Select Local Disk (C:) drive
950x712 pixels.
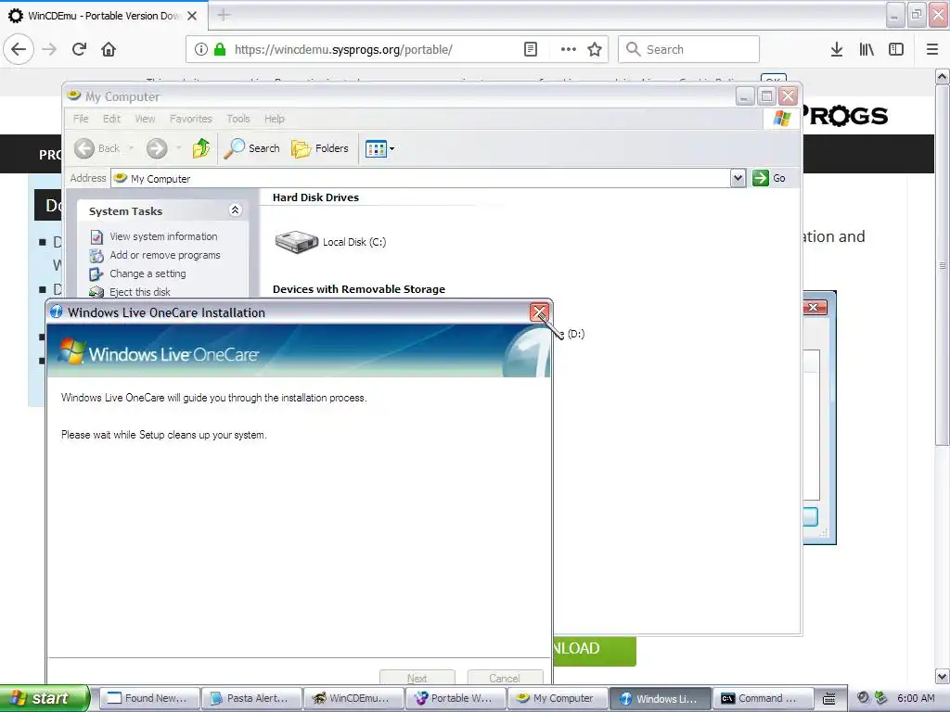pyautogui.click(x=331, y=242)
